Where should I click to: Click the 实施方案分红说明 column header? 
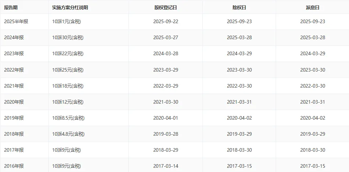pyautogui.click(x=70, y=7)
